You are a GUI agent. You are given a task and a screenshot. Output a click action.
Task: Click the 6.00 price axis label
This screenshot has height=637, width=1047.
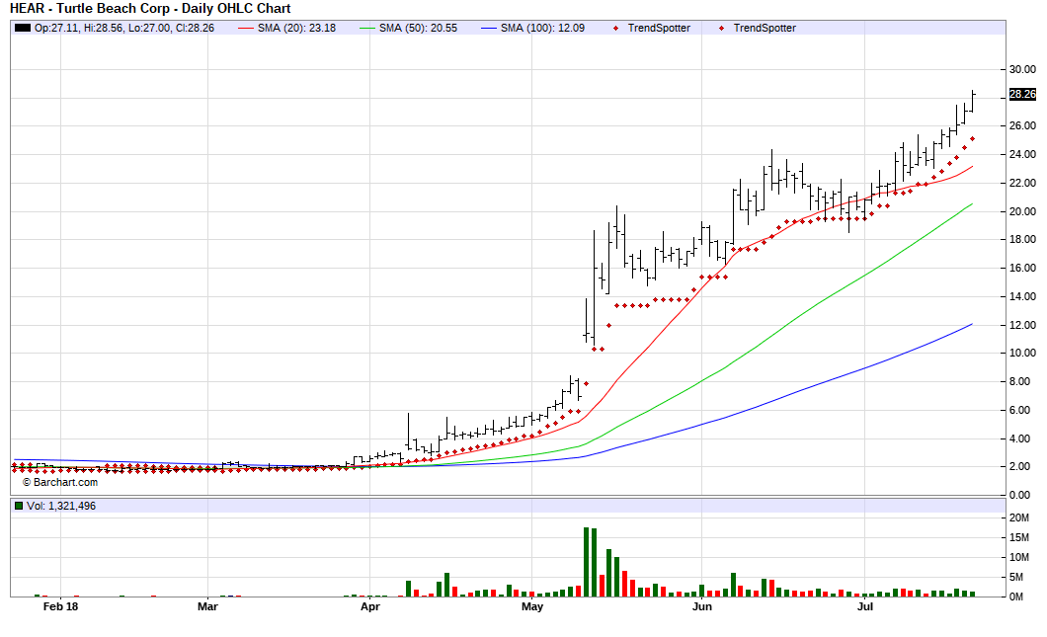tap(1019, 410)
